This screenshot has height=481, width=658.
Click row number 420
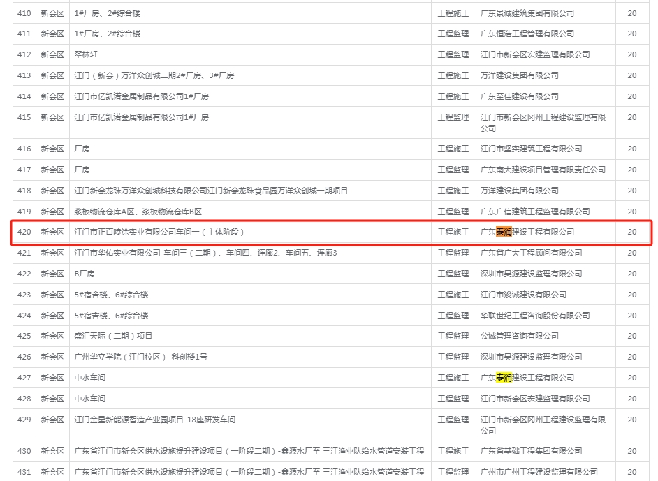(24, 232)
